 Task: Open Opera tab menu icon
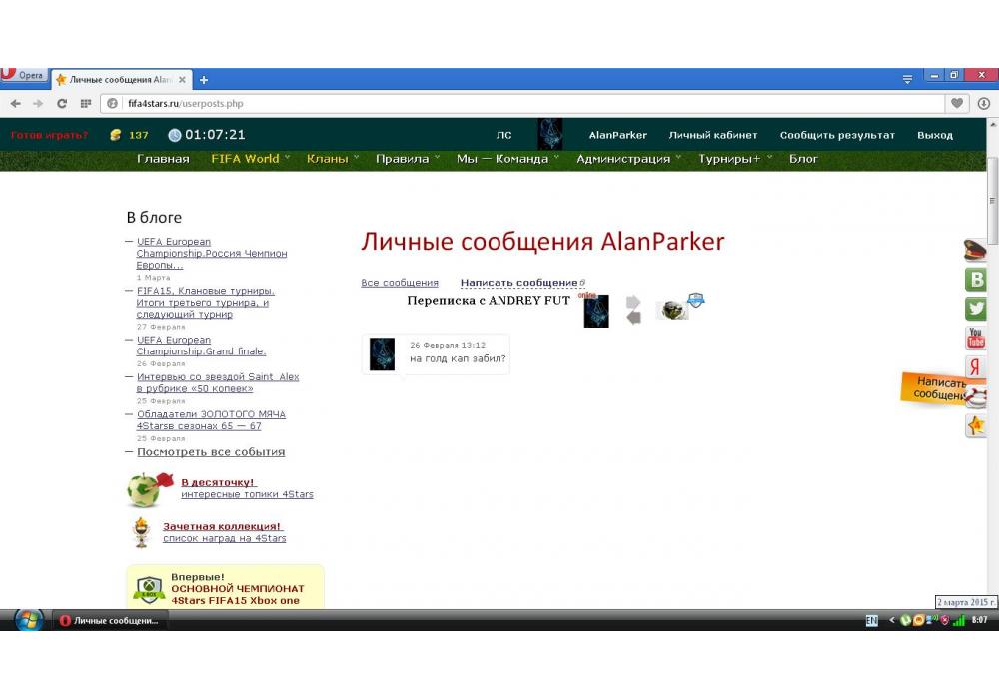click(907, 79)
